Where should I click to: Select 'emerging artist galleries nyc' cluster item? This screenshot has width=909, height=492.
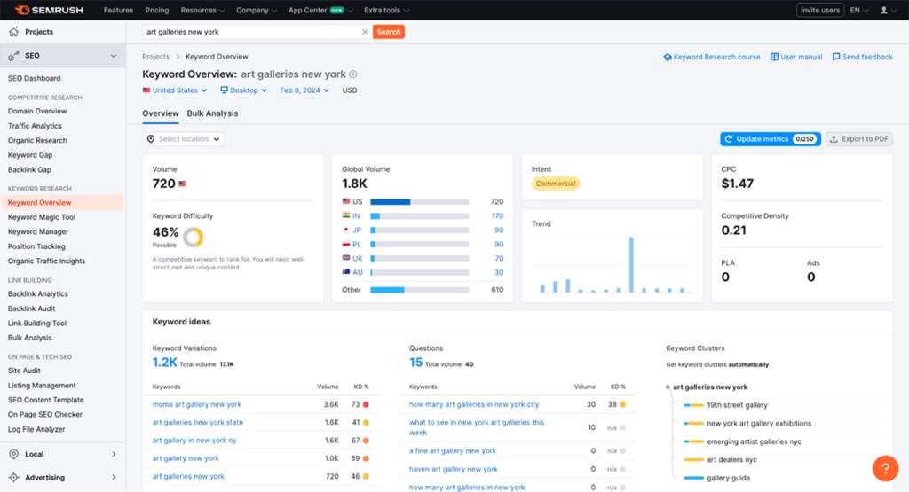[754, 441]
